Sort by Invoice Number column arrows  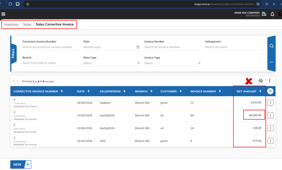tap(220, 91)
